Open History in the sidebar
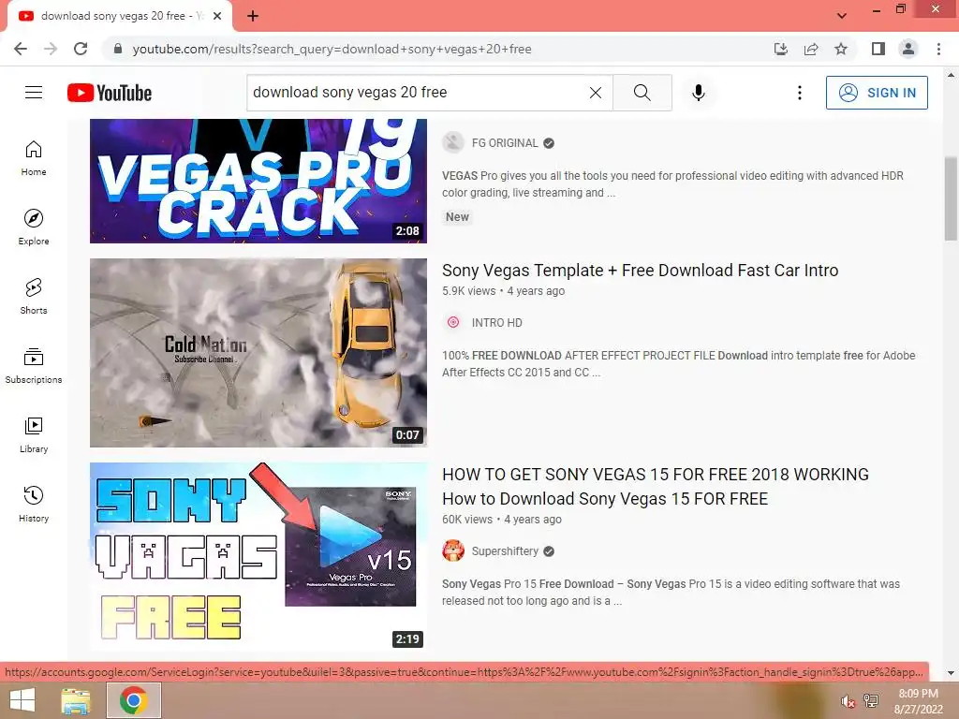 [34, 505]
